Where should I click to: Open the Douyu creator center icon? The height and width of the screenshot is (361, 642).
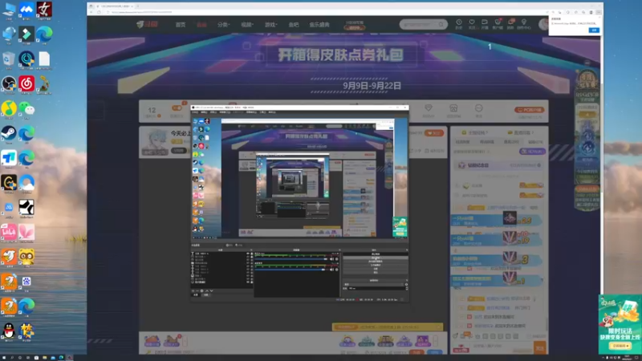pos(524,22)
